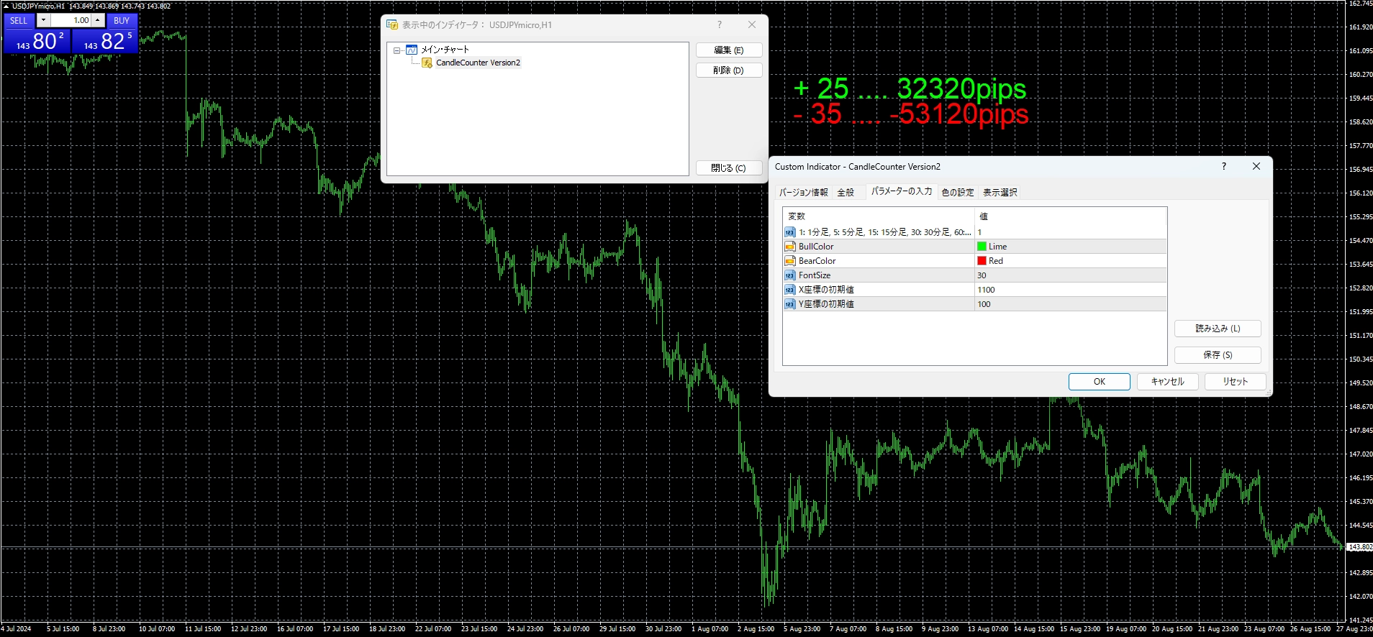The width and height of the screenshot is (1373, 637).
Task: Click the リセット button
Action: (x=1235, y=382)
